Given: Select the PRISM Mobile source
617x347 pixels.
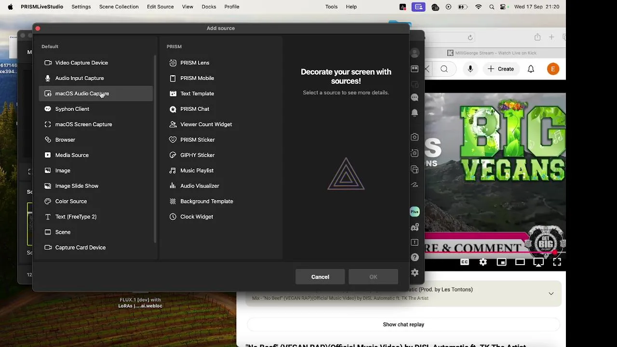Looking at the screenshot, I should tap(221, 78).
